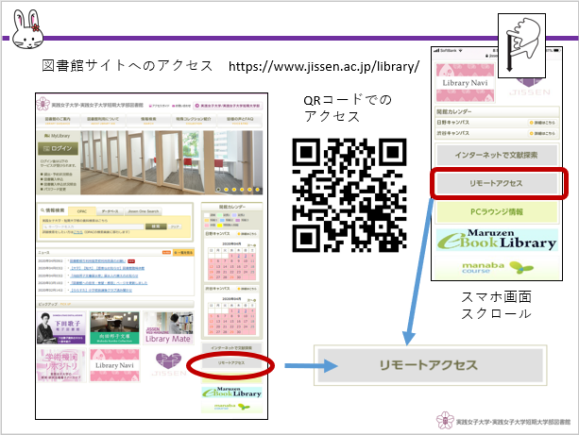
Task: Click the orange RSS feed icon in news header
Action: (166, 253)
